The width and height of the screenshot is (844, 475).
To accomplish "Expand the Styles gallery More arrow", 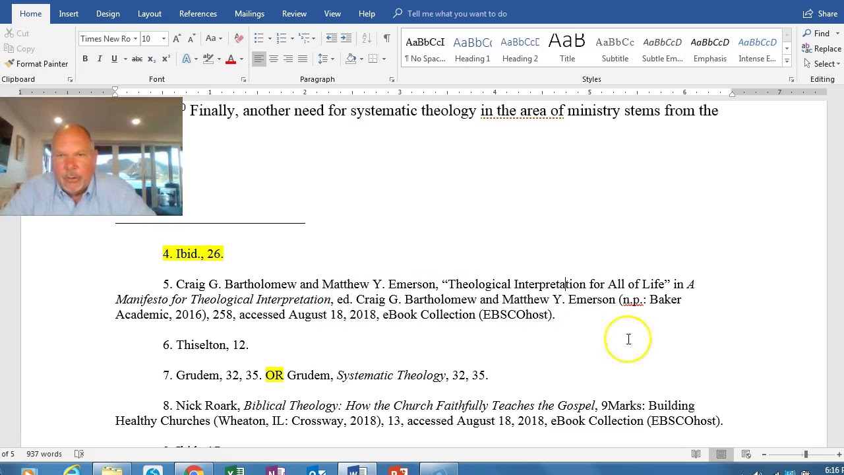I will click(x=787, y=60).
